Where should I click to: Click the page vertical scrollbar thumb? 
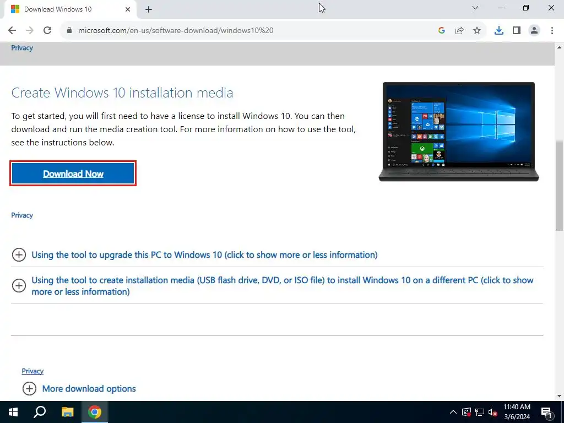(x=559, y=185)
